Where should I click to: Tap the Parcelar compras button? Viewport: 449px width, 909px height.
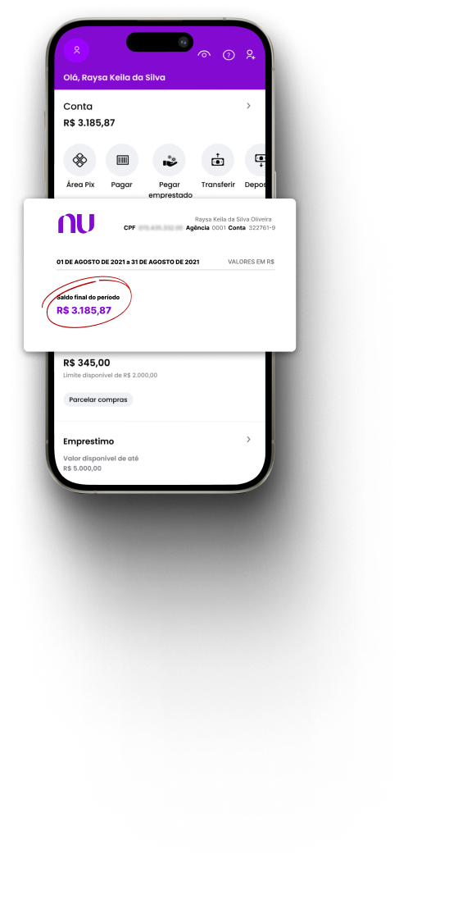click(x=98, y=400)
